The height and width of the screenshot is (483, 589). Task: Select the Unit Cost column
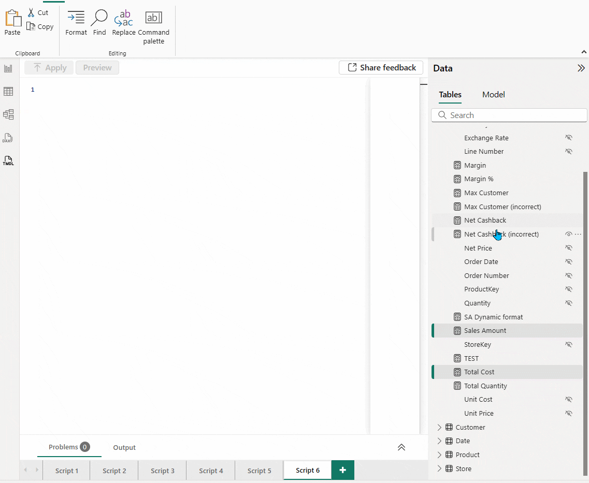[x=478, y=399]
